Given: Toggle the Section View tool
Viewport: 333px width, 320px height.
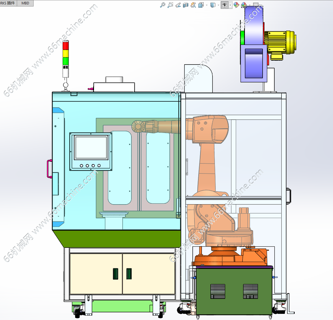Looking at the screenshot, I should point(186,5).
